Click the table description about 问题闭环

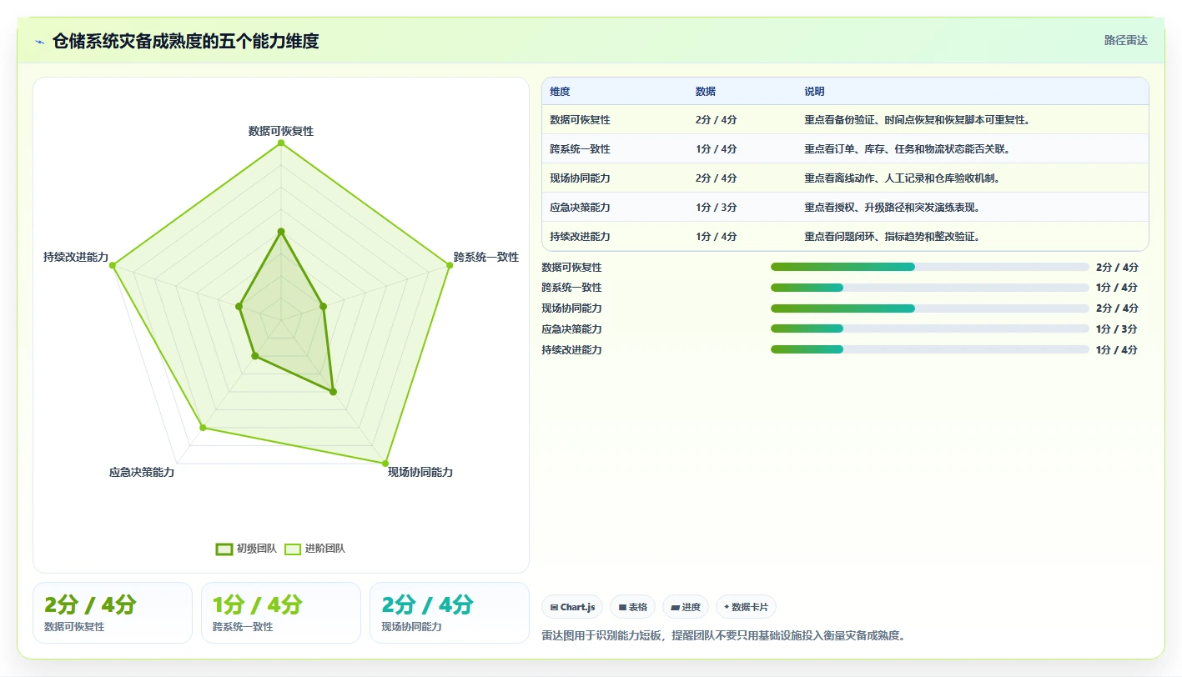(x=892, y=237)
